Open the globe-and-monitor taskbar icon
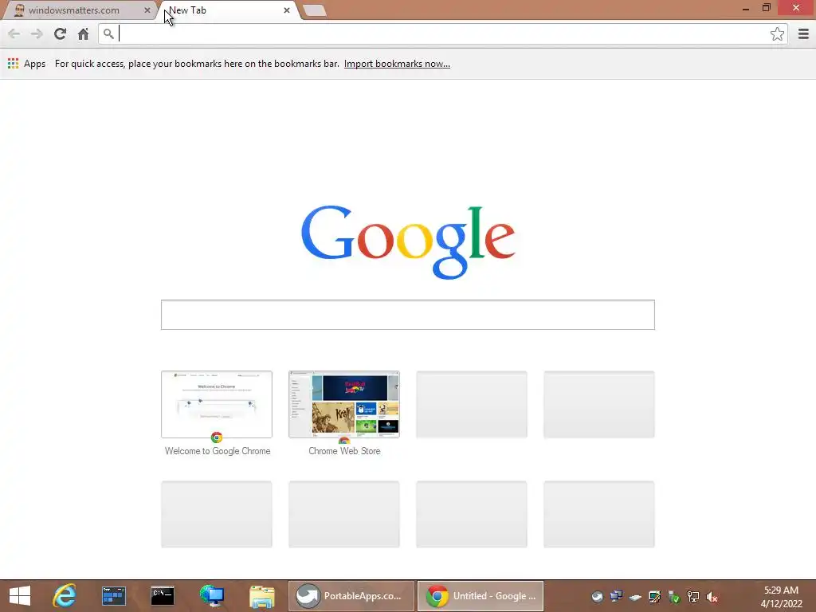The image size is (816, 612). pos(212,596)
